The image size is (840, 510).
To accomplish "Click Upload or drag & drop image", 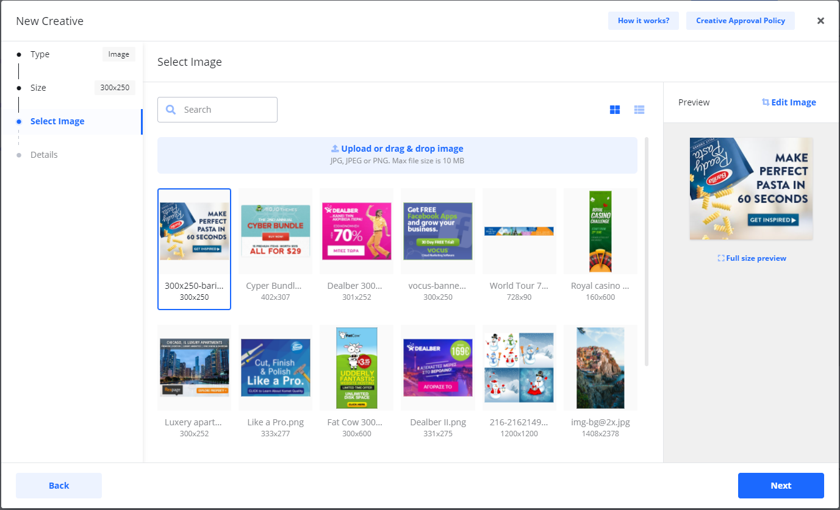I will click(397, 149).
